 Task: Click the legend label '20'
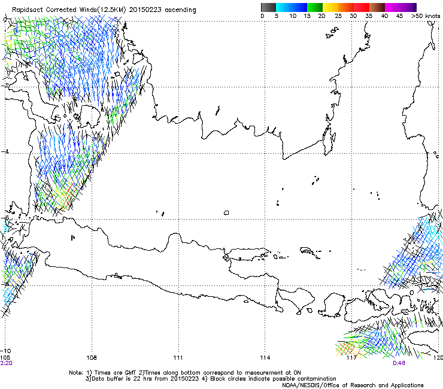(321, 16)
